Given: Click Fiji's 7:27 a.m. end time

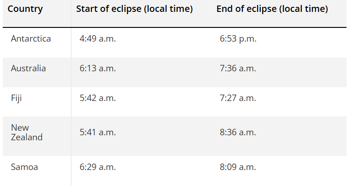Looking at the screenshot, I should (238, 99).
